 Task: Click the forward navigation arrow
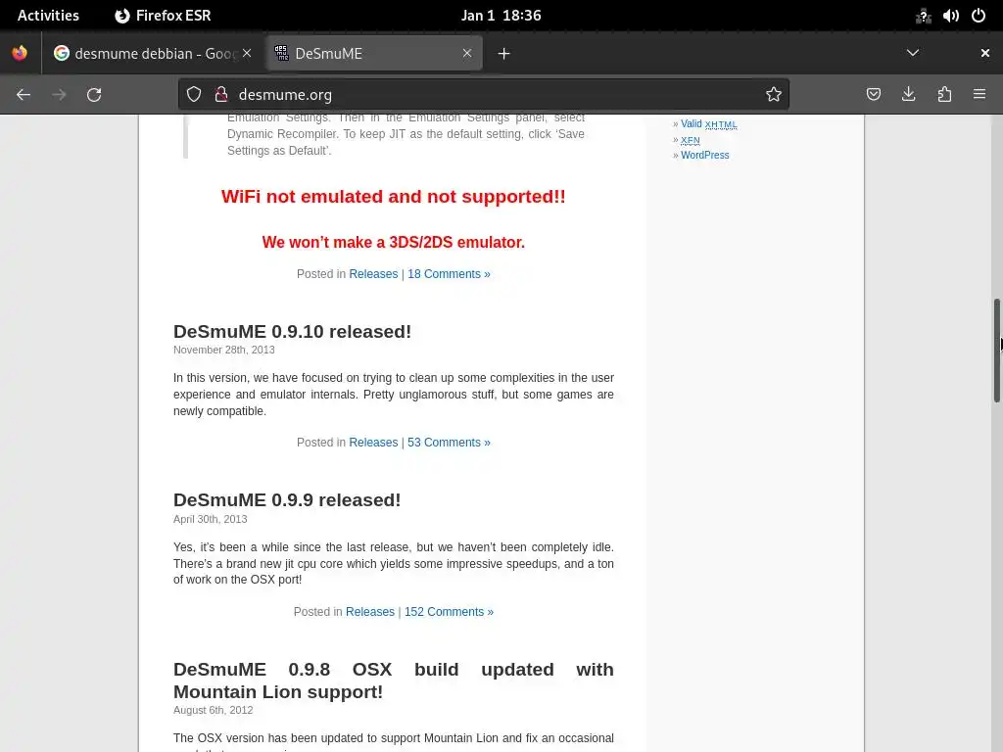point(59,95)
